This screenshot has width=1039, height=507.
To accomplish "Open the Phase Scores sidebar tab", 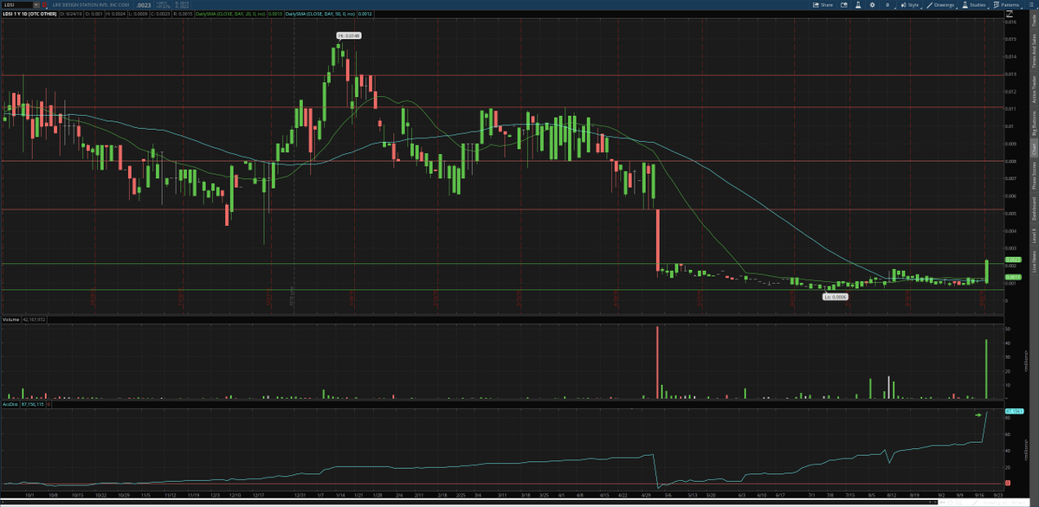I will click(x=1034, y=176).
